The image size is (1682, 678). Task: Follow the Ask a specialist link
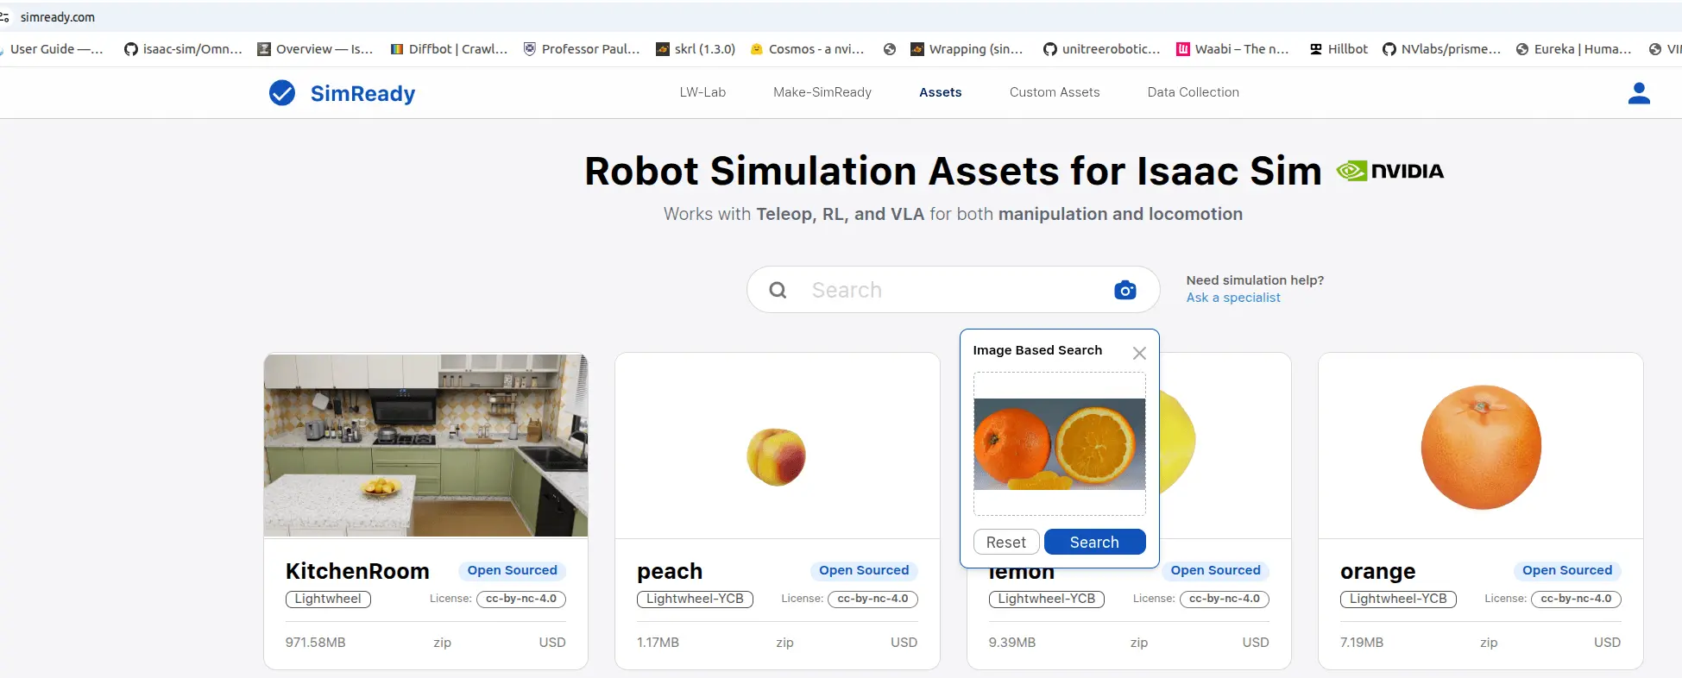point(1232,298)
